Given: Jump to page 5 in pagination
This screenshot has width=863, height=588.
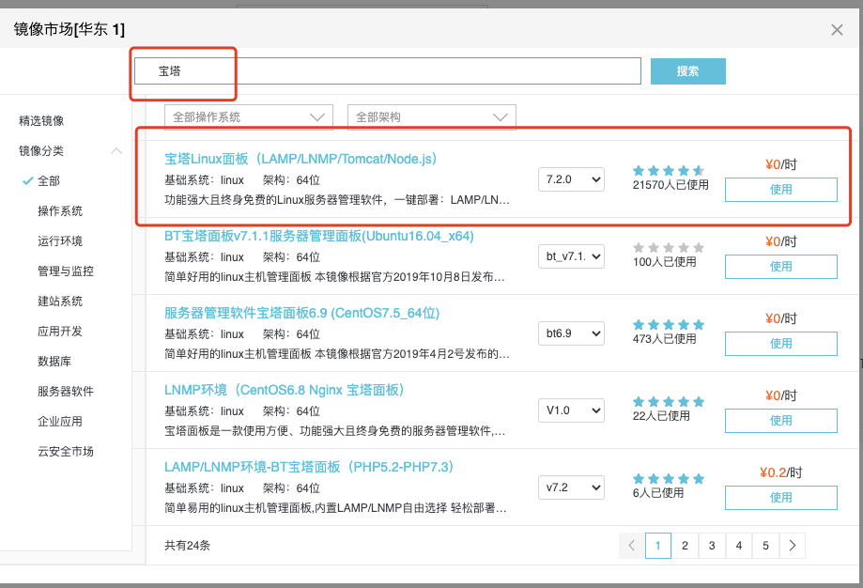Looking at the screenshot, I should coord(765,546).
